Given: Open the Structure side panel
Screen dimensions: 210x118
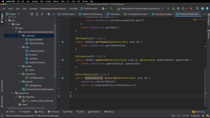Looking at the screenshot, I should [x=2, y=86].
